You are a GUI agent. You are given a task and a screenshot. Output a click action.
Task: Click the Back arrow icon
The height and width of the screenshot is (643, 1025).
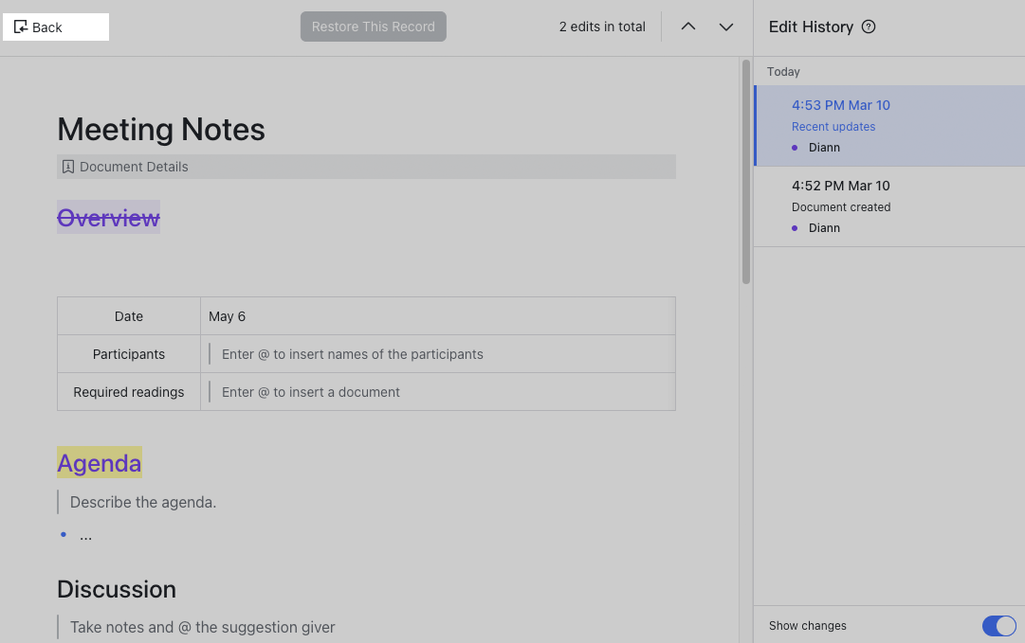coord(21,27)
